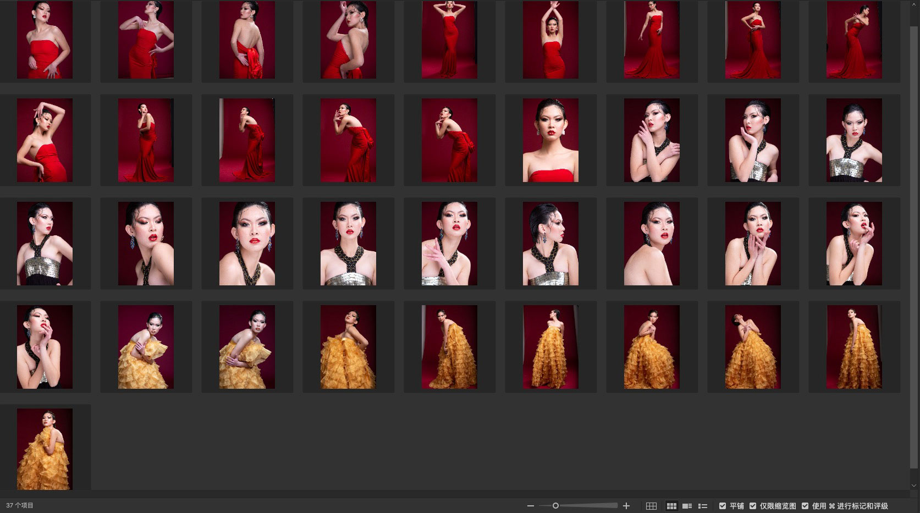Switch to details view layout

[687, 506]
